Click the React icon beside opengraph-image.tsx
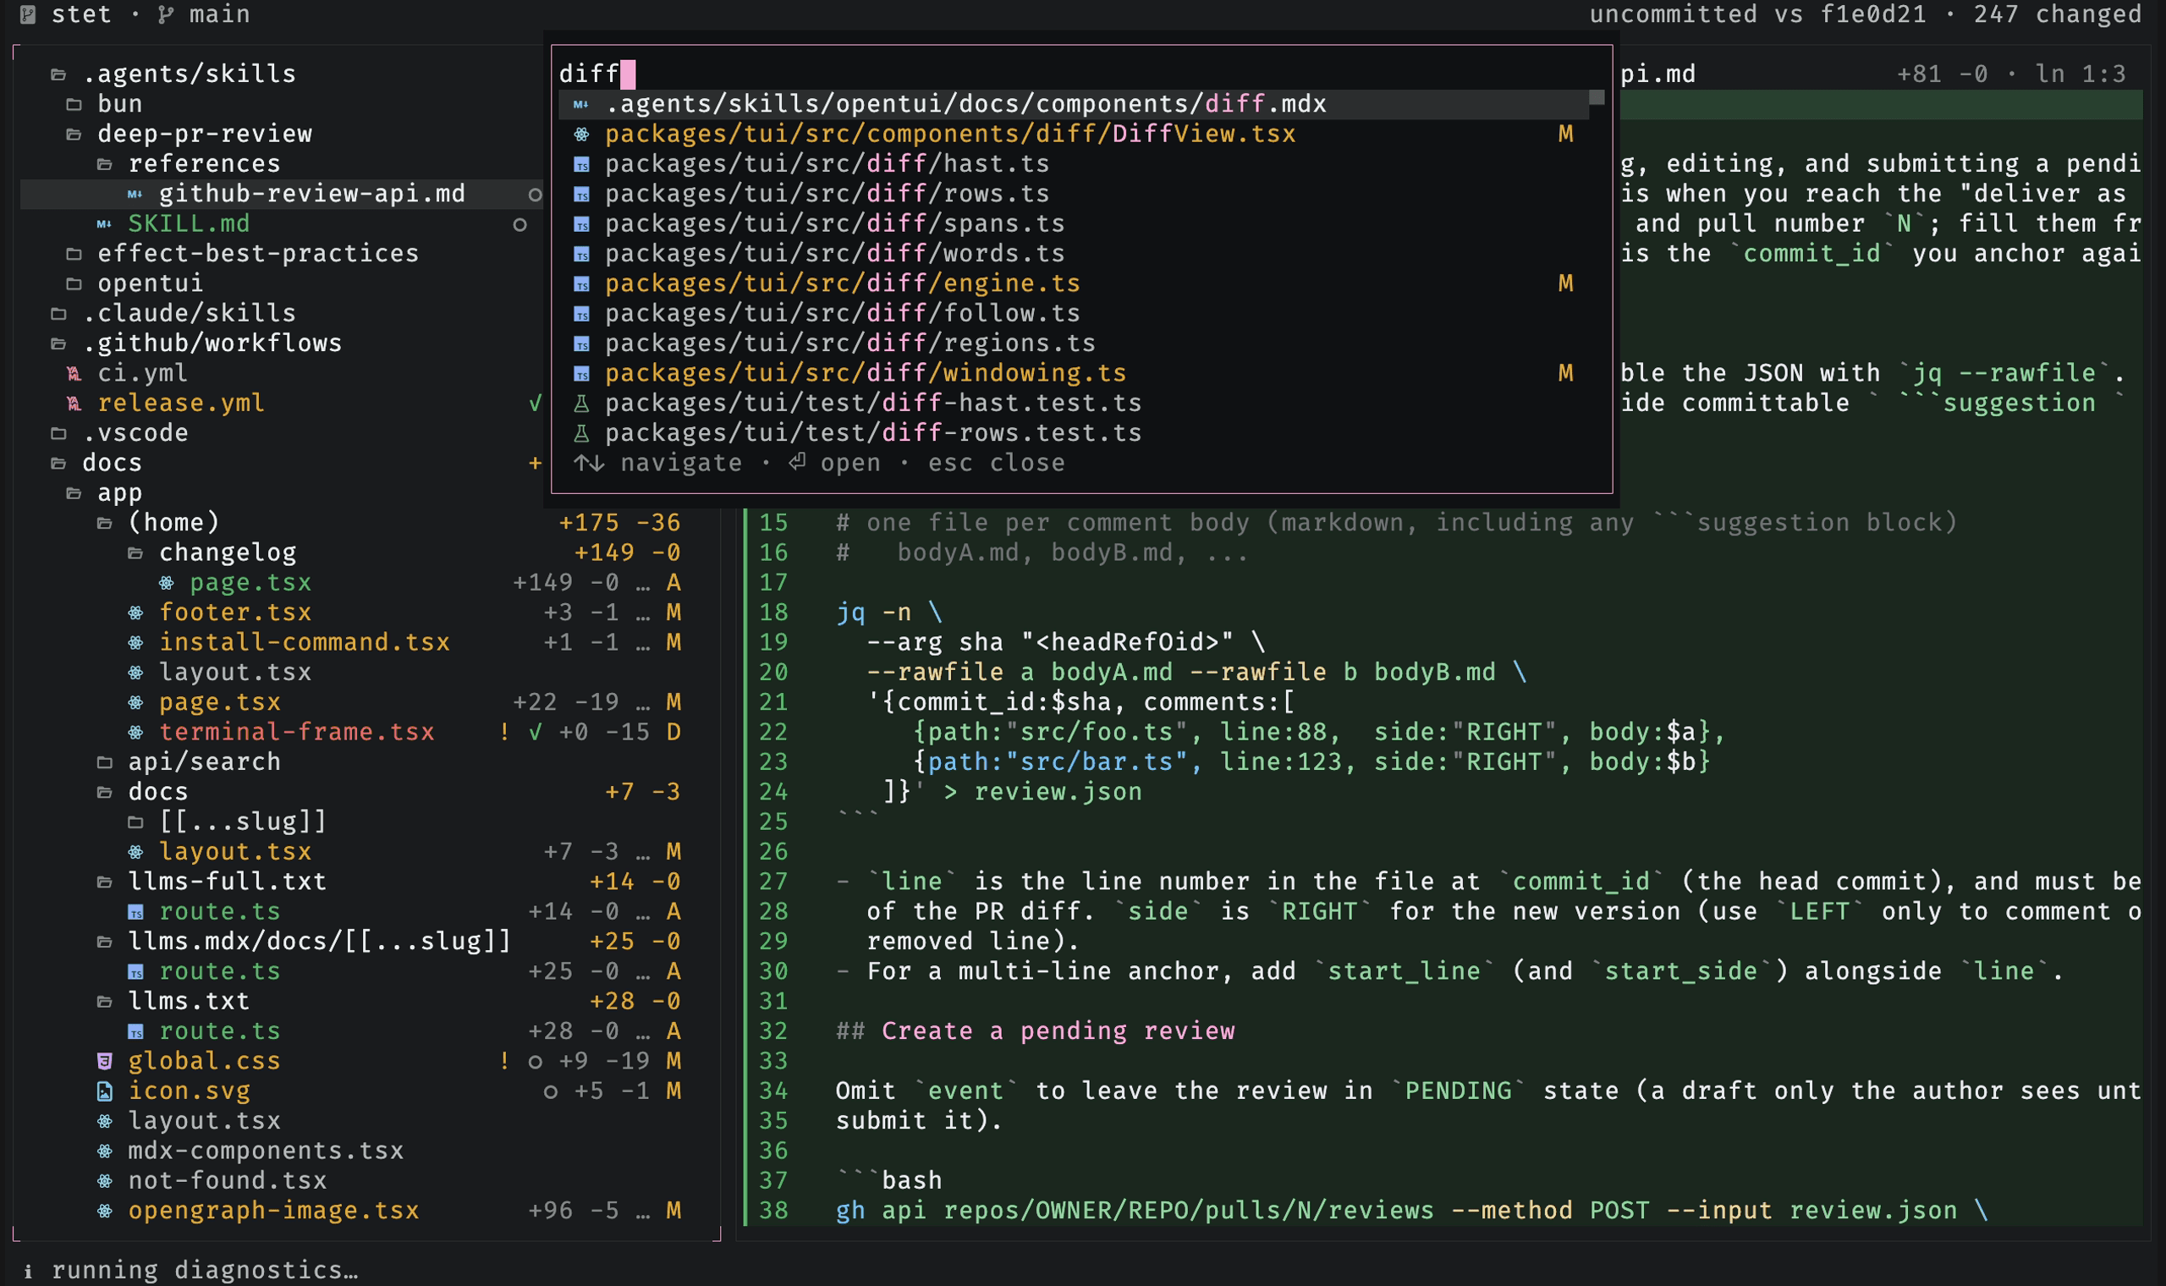Screen dimensions: 2166x1286 coord(105,1211)
